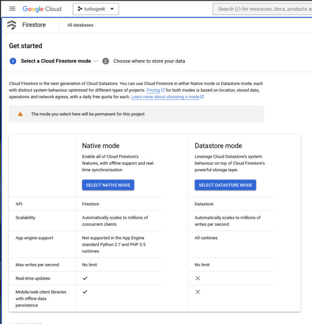Click Mobile/web client libraries row label
The image size is (312, 324).
click(41, 298)
